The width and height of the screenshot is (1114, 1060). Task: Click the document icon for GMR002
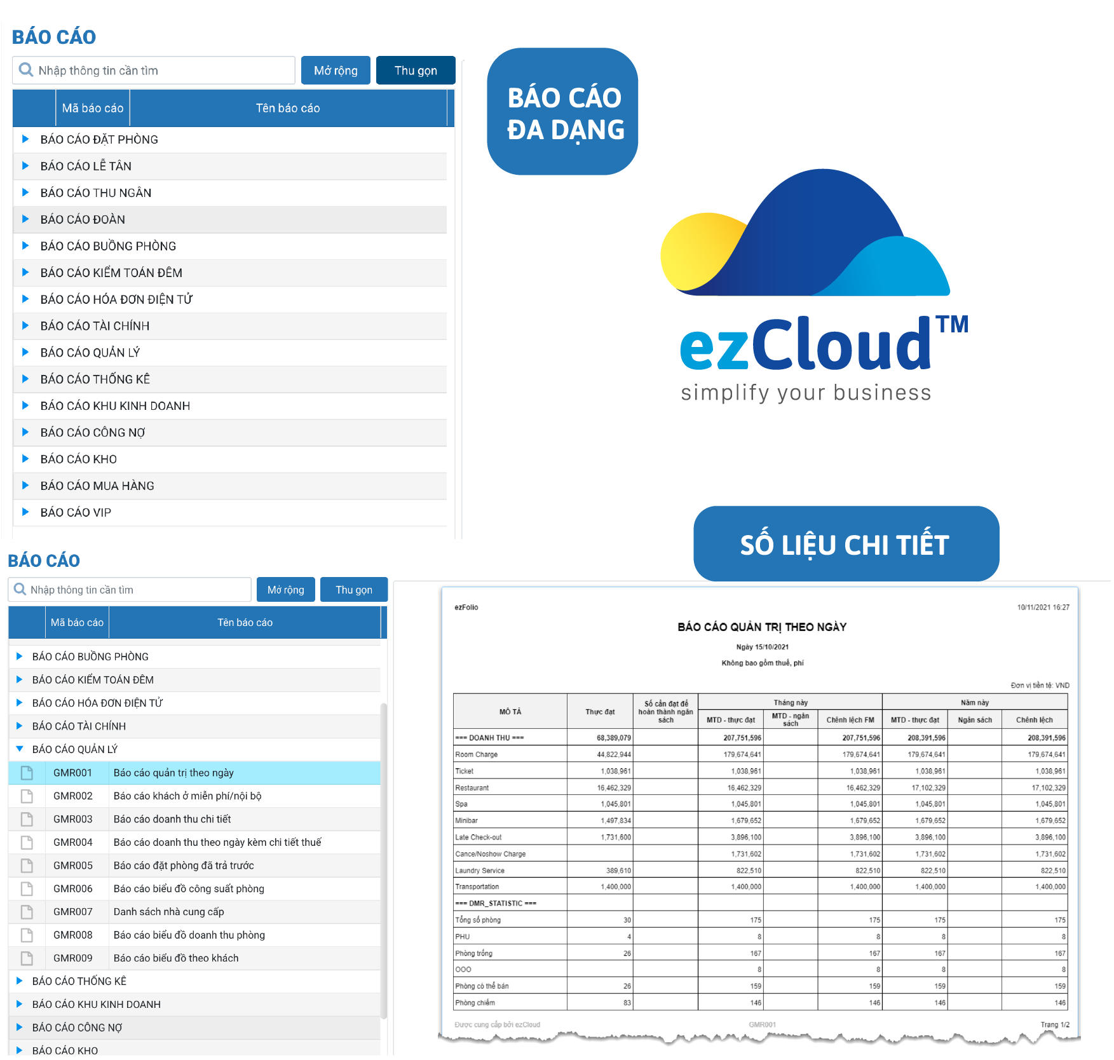27,796
